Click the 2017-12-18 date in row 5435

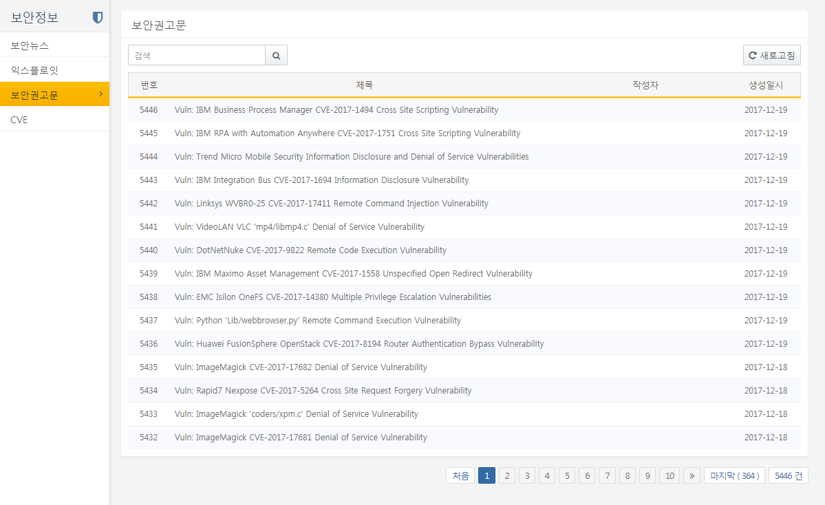[x=766, y=367]
